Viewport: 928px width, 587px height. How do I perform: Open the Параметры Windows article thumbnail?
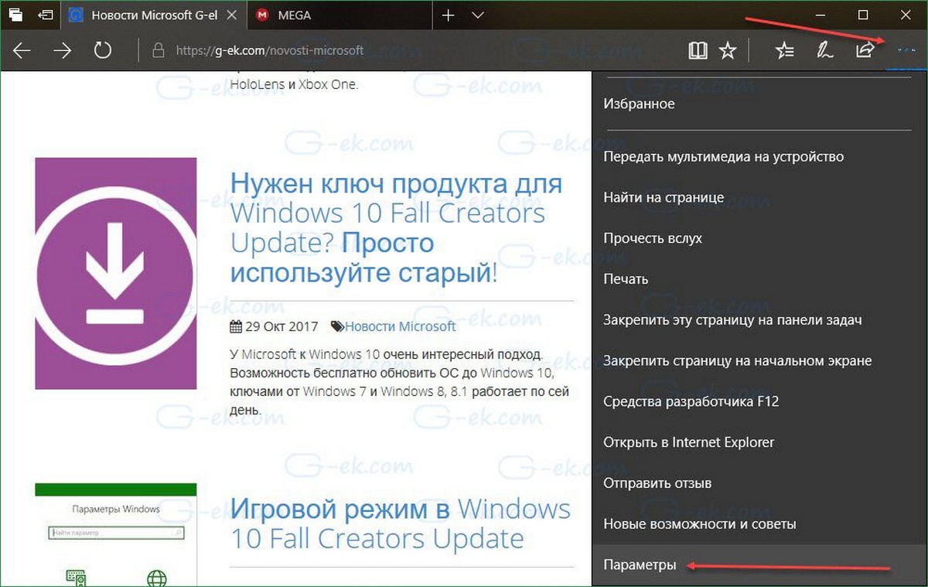116,534
